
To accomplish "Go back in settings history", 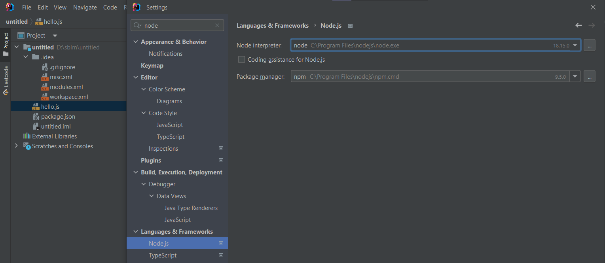I will click(x=578, y=25).
